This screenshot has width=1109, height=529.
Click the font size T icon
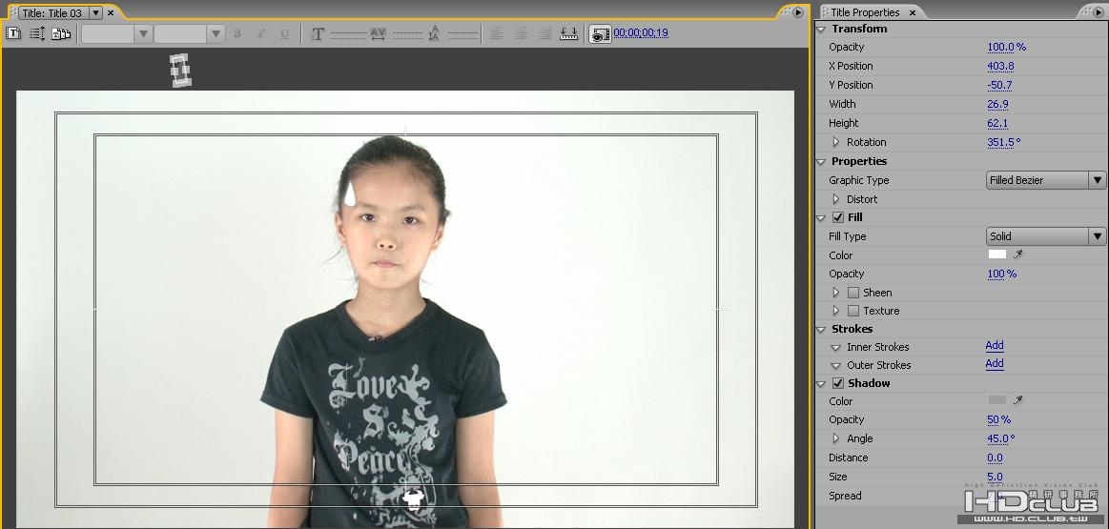coord(318,34)
